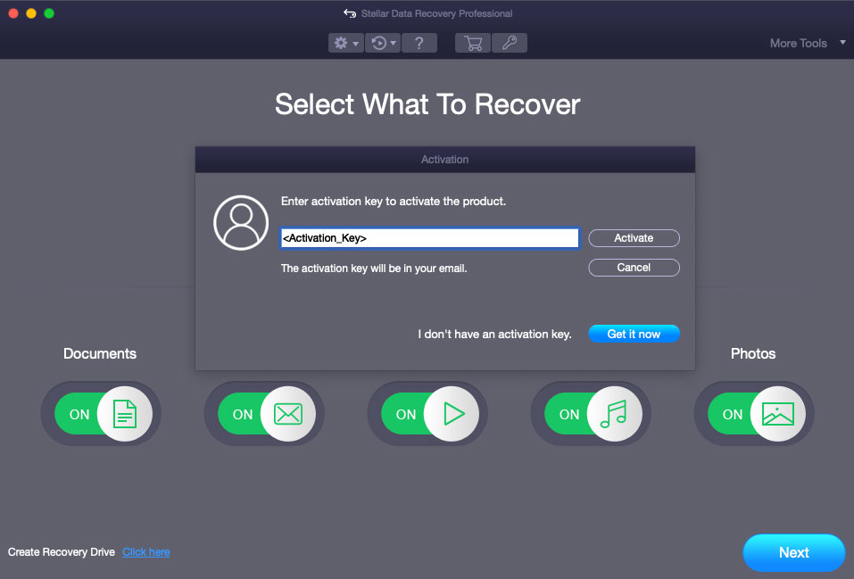
Task: Open help question mark icon
Action: pos(419,43)
